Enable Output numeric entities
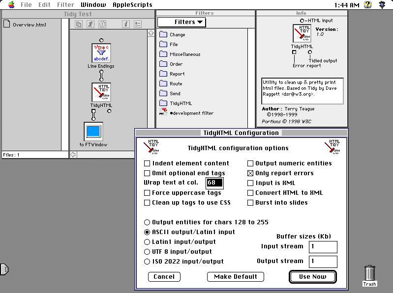This screenshot has width=393, height=293. point(250,163)
